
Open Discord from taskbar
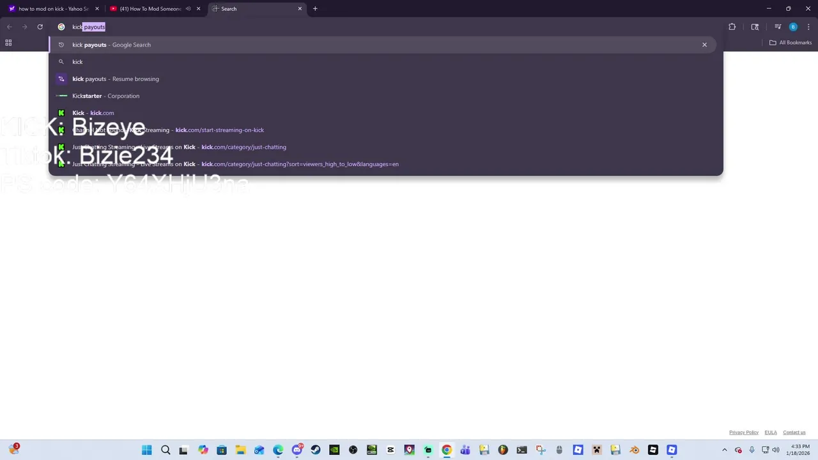click(x=297, y=450)
